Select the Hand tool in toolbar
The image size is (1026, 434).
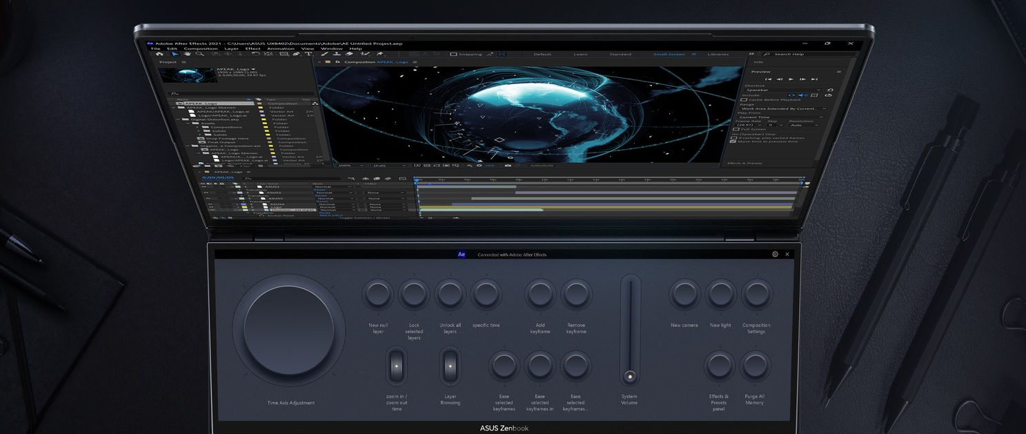click(x=187, y=54)
